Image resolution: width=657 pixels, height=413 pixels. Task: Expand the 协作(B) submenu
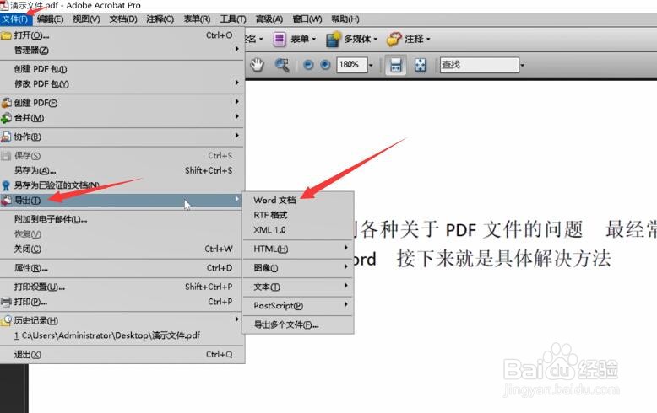[x=122, y=137]
